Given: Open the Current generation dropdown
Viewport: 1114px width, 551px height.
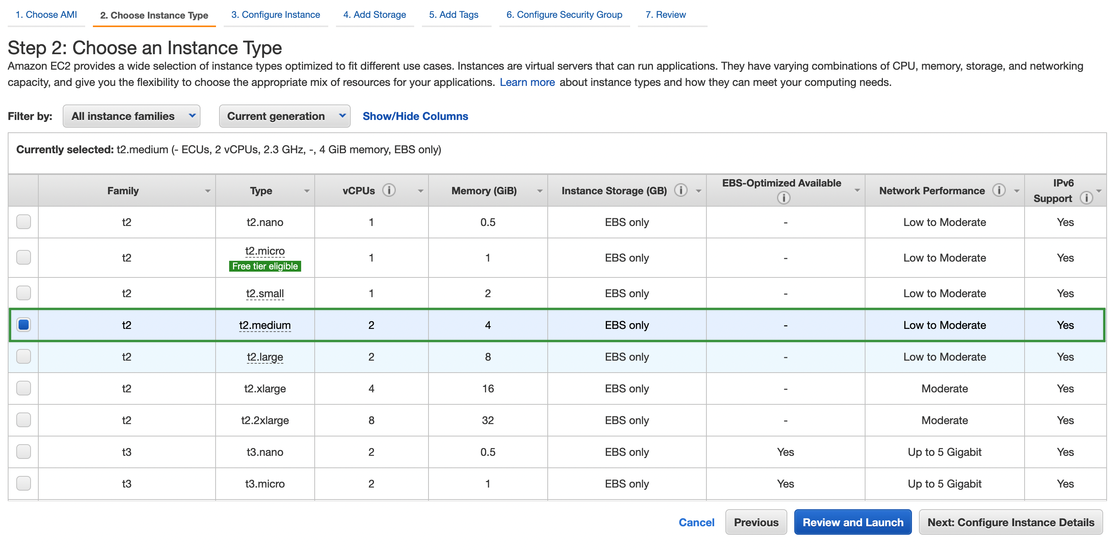Looking at the screenshot, I should pos(284,116).
